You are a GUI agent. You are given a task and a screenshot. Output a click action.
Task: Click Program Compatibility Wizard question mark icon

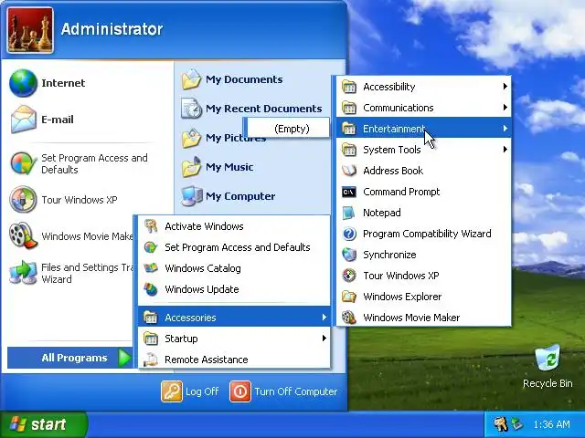(x=349, y=234)
